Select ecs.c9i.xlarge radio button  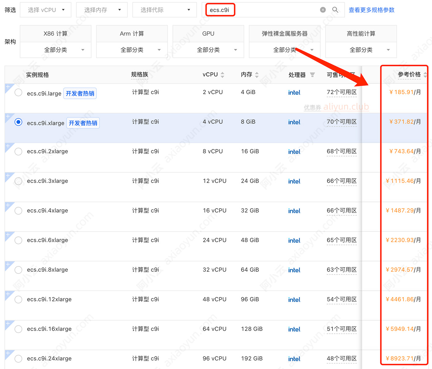19,122
